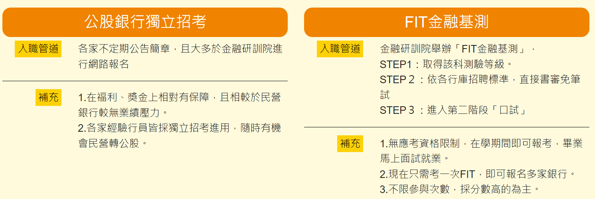The height and width of the screenshot is (199, 595).
Task: Click STEP 2 依各行庫招聘標準 line
Action: (480, 79)
